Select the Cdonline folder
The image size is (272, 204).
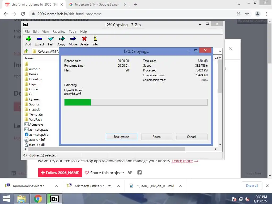click(x=33, y=79)
